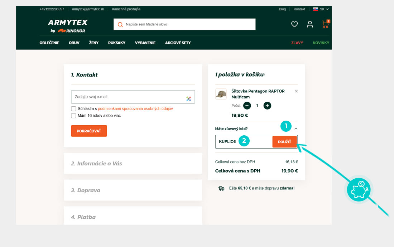Click the search magnifier icon
Image resolution: width=394 pixels, height=247 pixels.
pyautogui.click(x=120, y=24)
